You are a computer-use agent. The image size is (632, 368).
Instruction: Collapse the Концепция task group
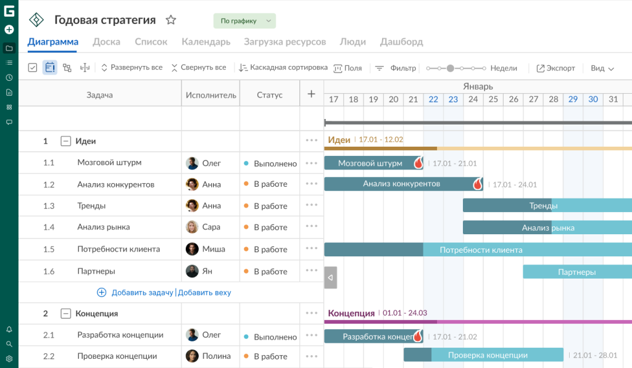tap(65, 314)
